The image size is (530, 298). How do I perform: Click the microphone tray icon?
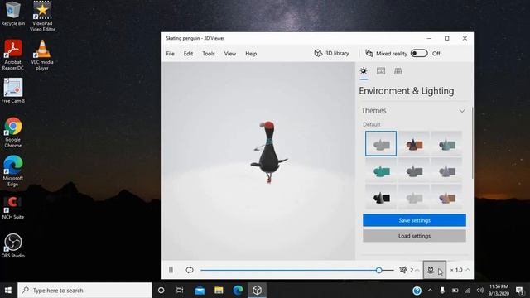(442, 291)
